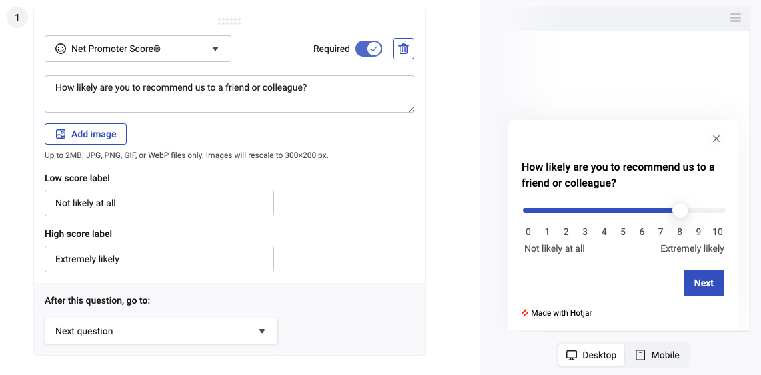Open the hamburger menu in preview panel
The width and height of the screenshot is (761, 375).
coord(736,18)
